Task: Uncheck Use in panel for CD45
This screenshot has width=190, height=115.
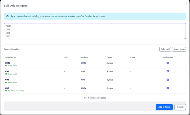Action: tap(168, 63)
